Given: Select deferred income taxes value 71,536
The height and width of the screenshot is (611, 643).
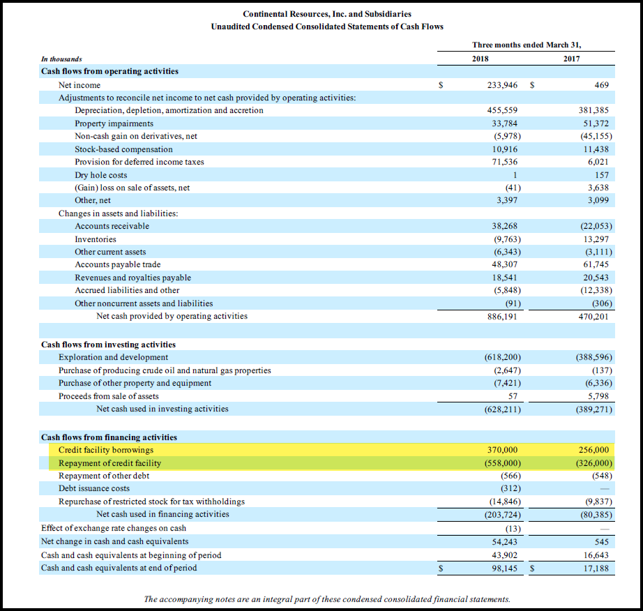Looking at the screenshot, I should 505,162.
